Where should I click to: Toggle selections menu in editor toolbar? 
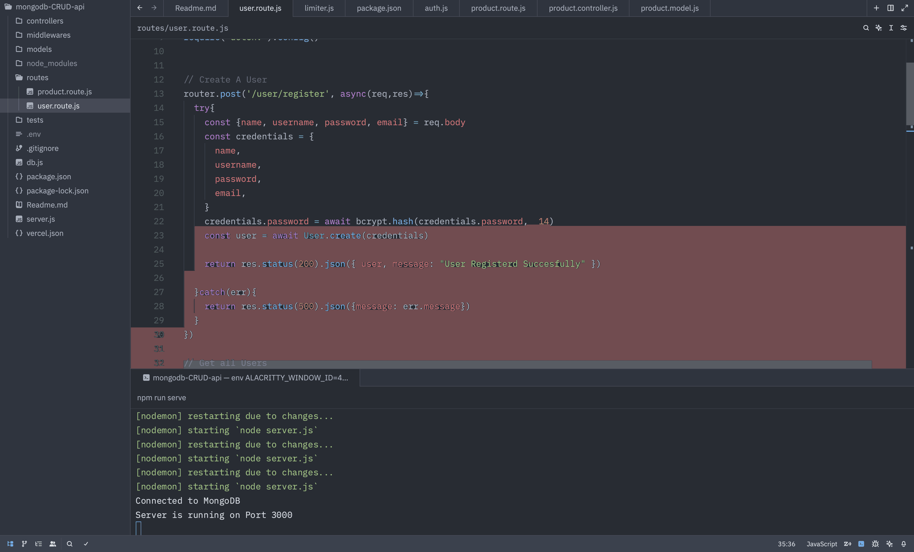[x=891, y=28]
